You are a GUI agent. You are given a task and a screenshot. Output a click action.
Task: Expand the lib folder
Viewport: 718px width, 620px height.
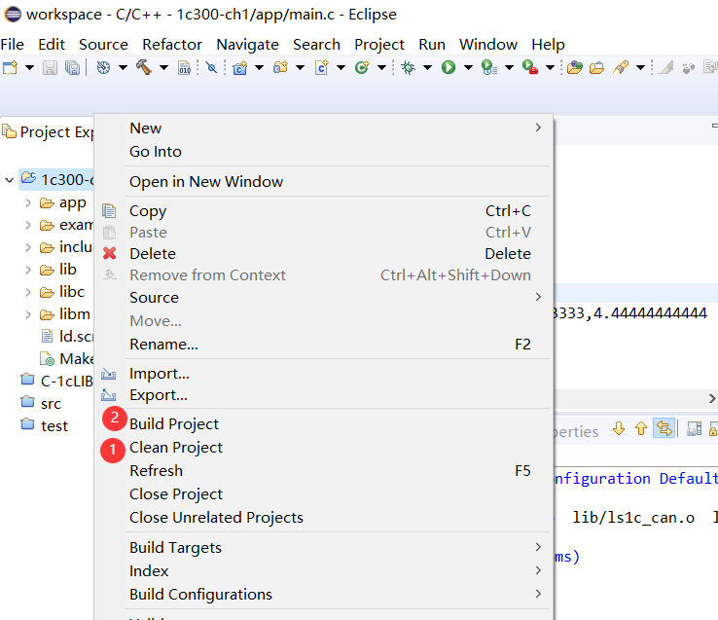click(x=28, y=270)
